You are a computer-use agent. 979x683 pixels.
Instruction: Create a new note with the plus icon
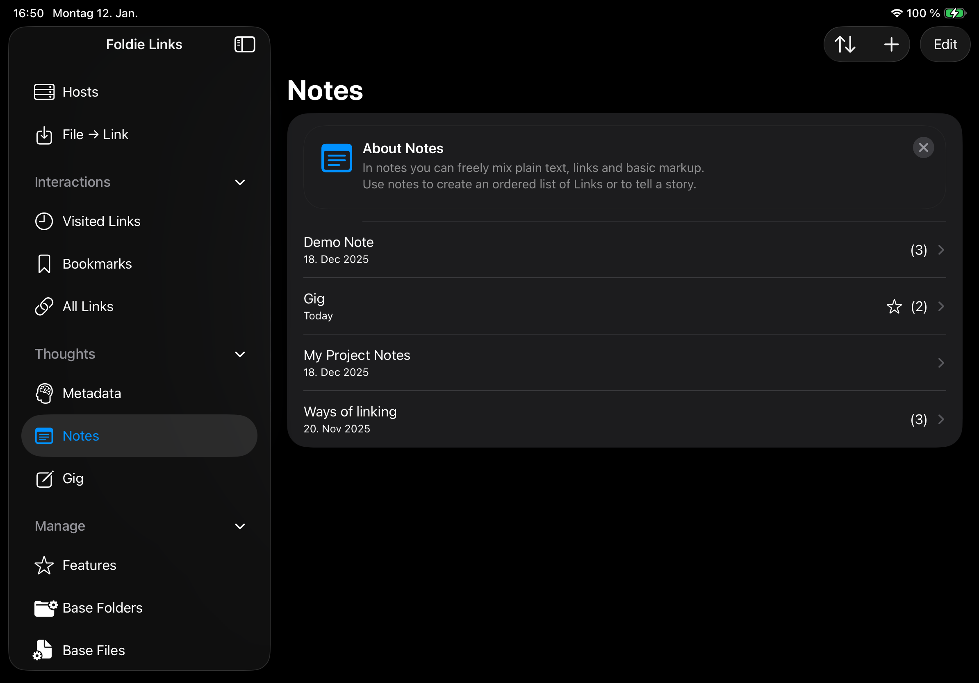(x=891, y=44)
